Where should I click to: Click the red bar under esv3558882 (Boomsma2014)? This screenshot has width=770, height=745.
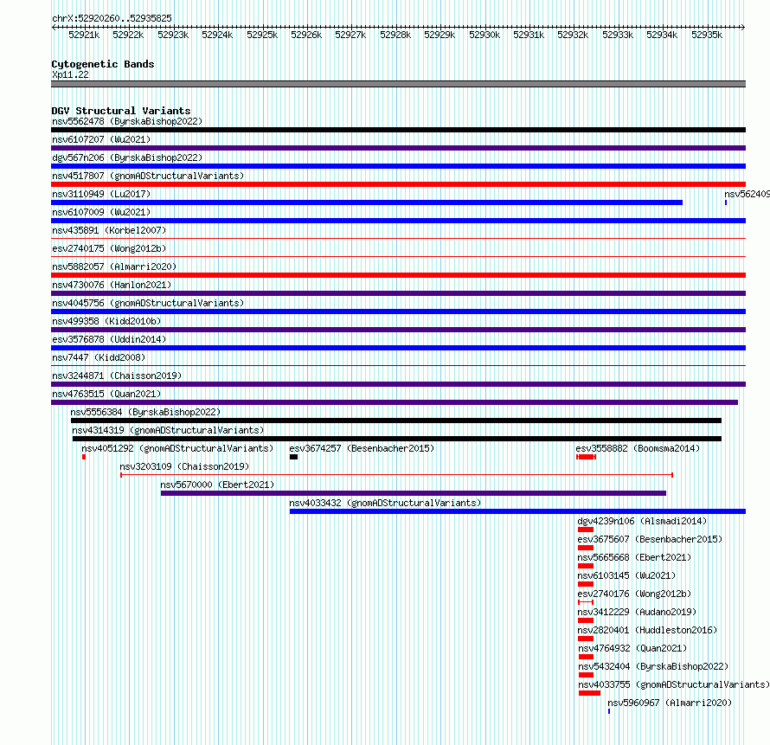[587, 457]
